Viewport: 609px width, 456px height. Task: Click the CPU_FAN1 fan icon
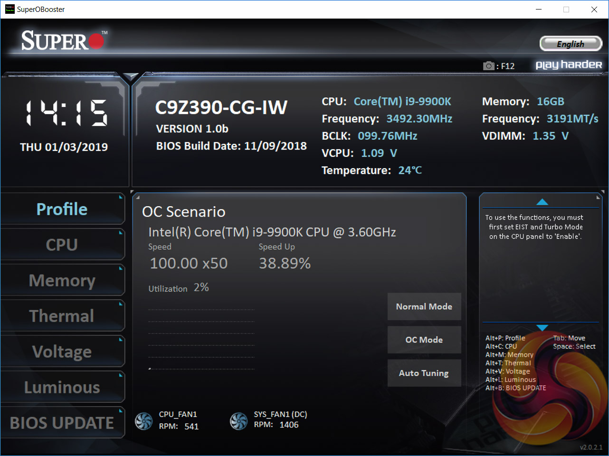pyautogui.click(x=144, y=421)
